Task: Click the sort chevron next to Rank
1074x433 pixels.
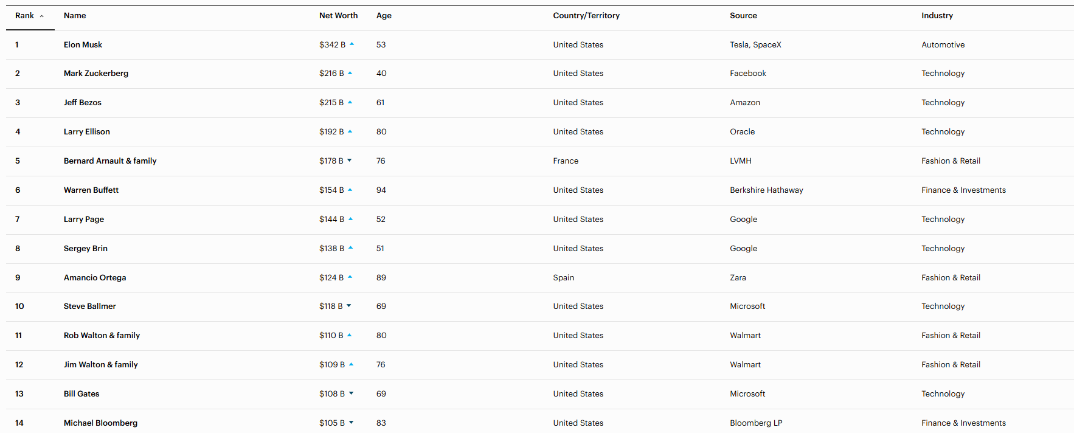Action: [x=42, y=16]
